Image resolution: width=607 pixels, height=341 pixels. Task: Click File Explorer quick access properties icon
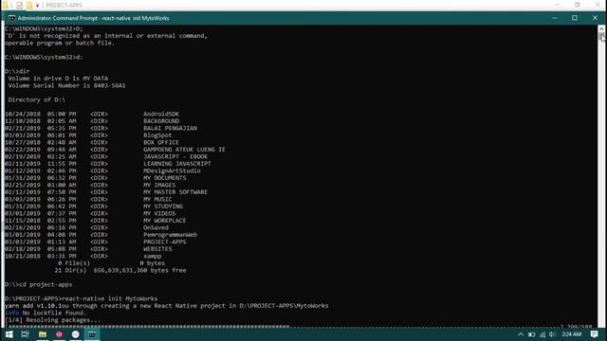pyautogui.click(x=19, y=5)
